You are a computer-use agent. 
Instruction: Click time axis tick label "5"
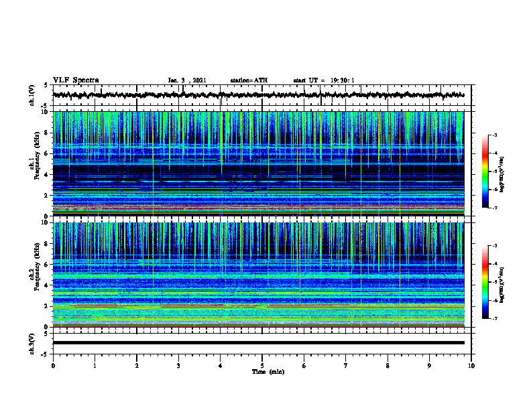262,366
